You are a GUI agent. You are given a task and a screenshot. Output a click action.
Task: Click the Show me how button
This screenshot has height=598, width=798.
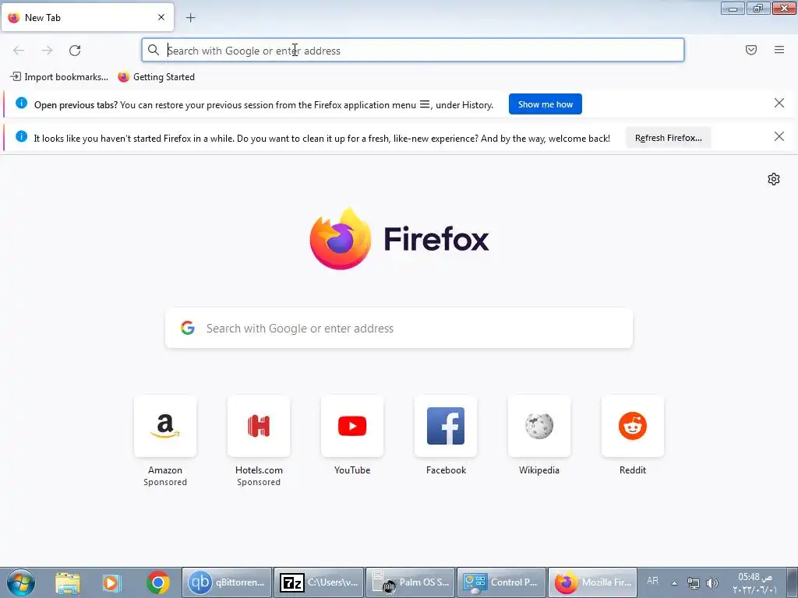[x=545, y=104]
